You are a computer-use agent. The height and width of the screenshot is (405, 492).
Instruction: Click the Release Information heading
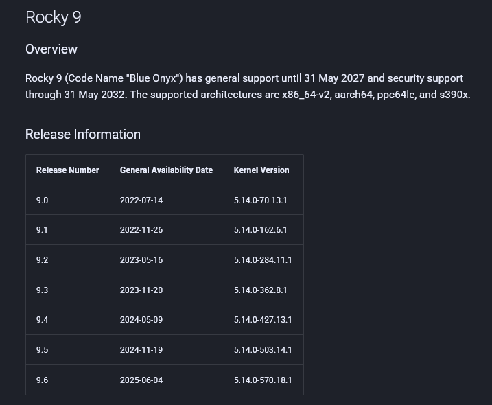83,135
